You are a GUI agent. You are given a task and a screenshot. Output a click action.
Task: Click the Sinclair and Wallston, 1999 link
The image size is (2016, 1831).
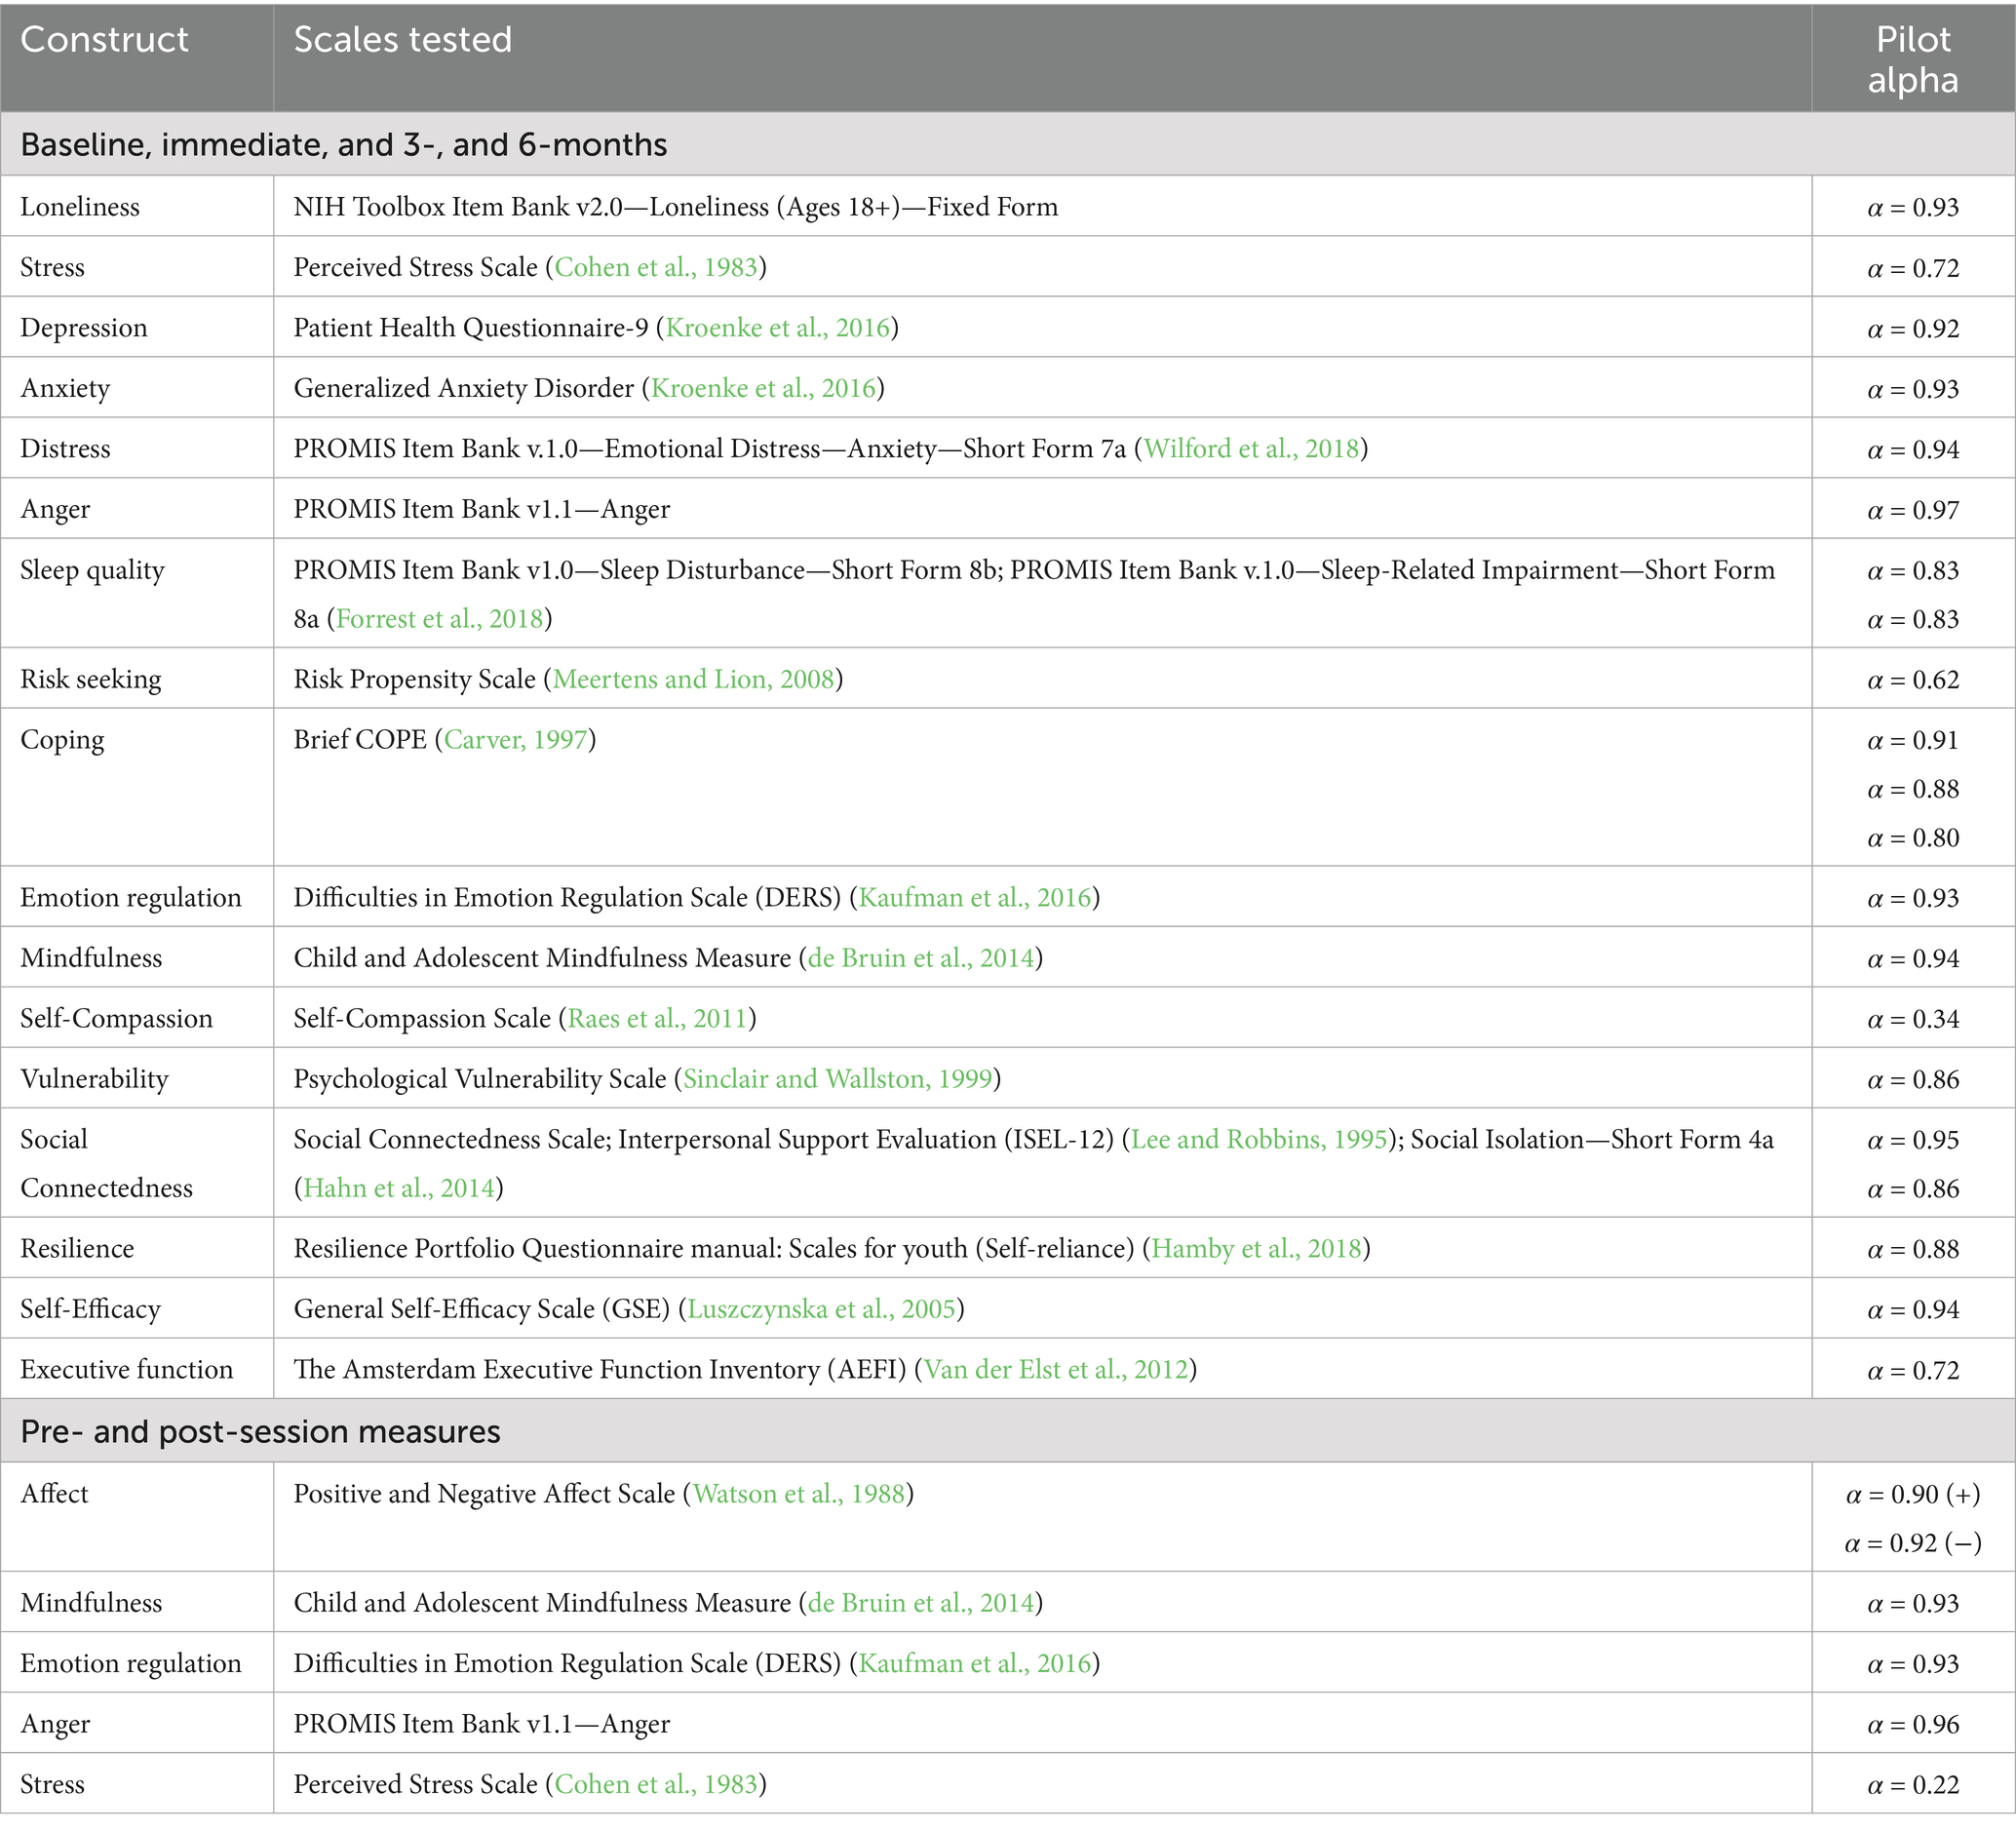tap(837, 1078)
